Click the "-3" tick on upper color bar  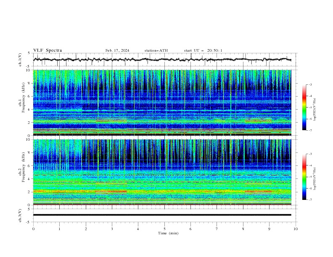pyautogui.click(x=310, y=84)
